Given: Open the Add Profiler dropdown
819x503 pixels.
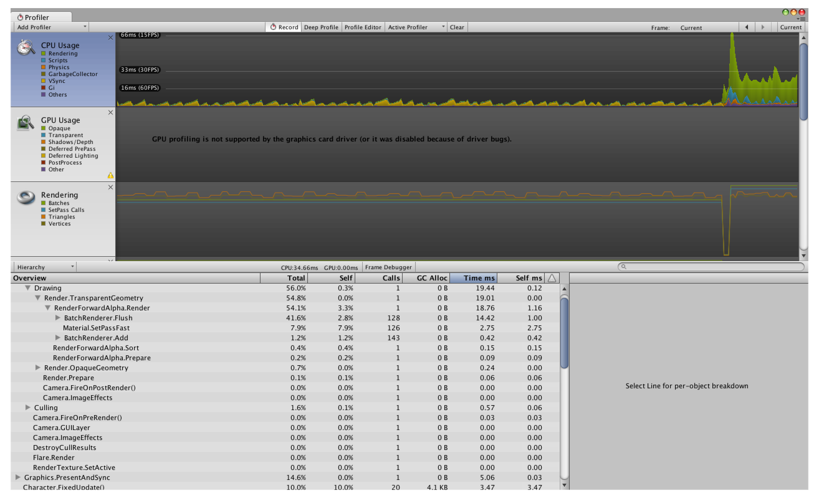Looking at the screenshot, I should [51, 27].
